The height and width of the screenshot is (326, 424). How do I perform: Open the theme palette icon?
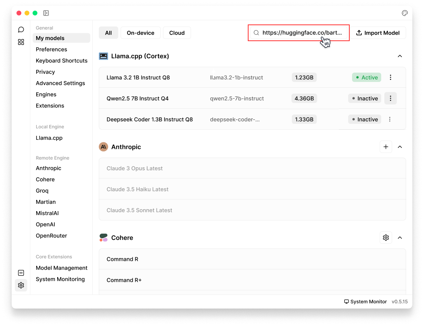[405, 13]
